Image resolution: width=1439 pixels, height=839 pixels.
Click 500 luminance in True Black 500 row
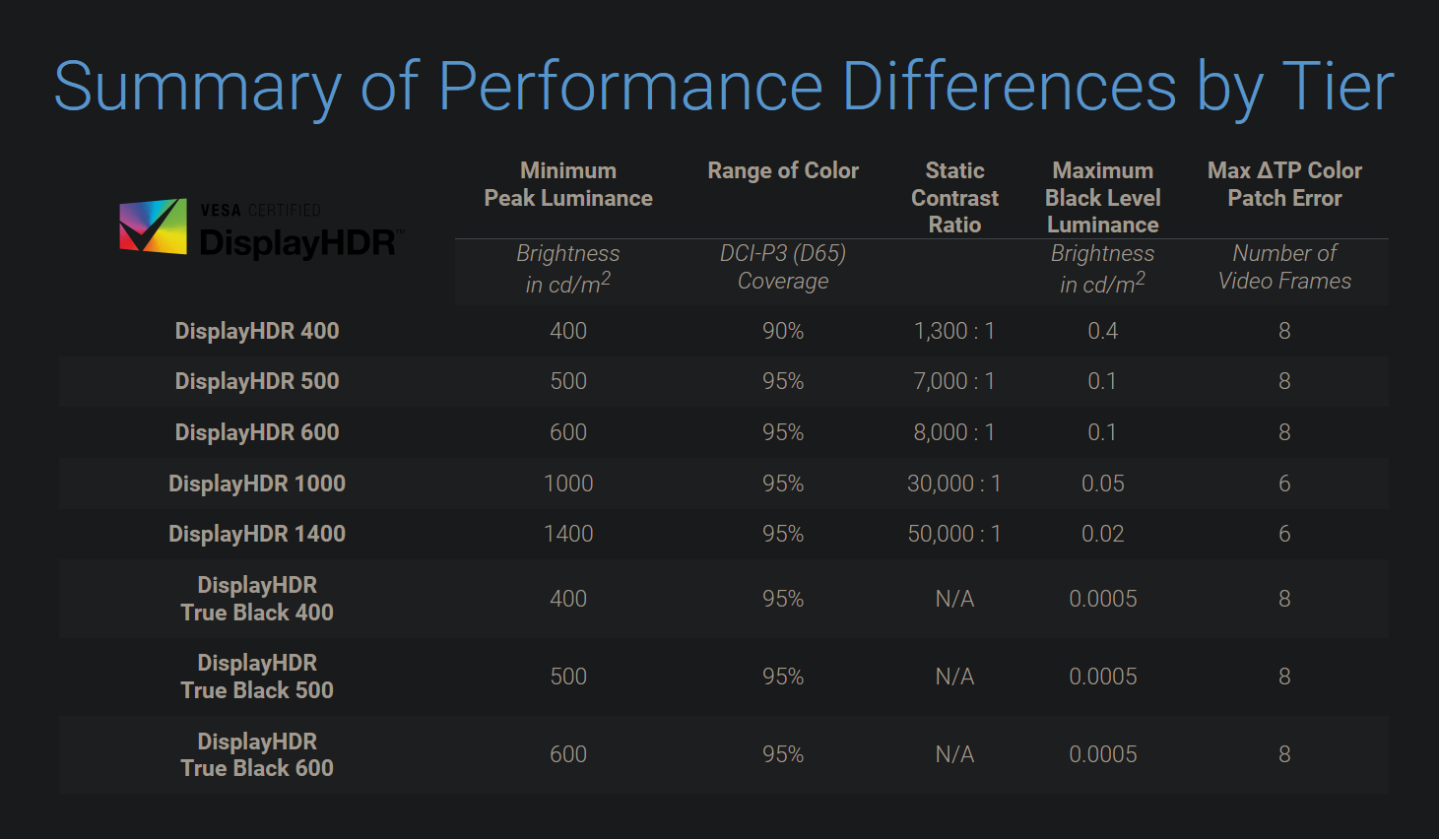click(x=568, y=677)
